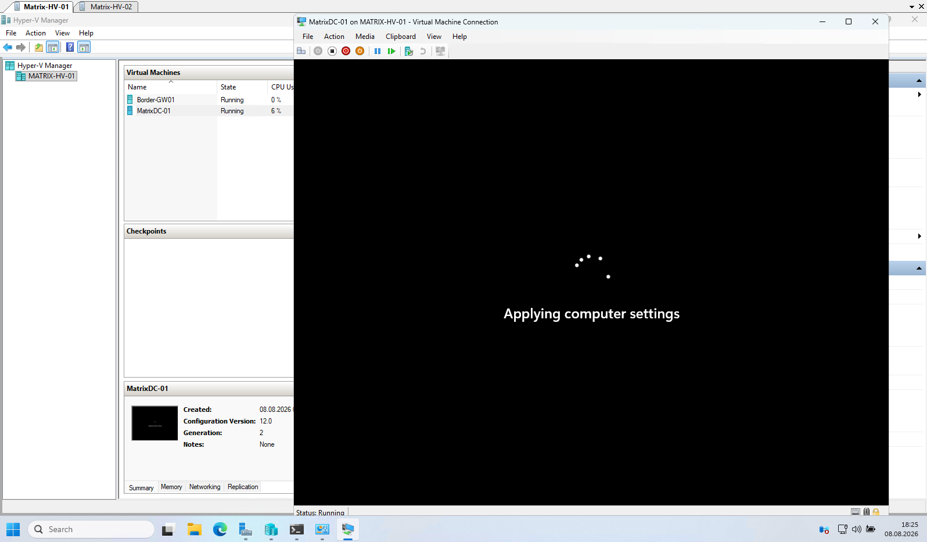
Task: Collapse the upper Actions pane section
Action: coord(919,81)
